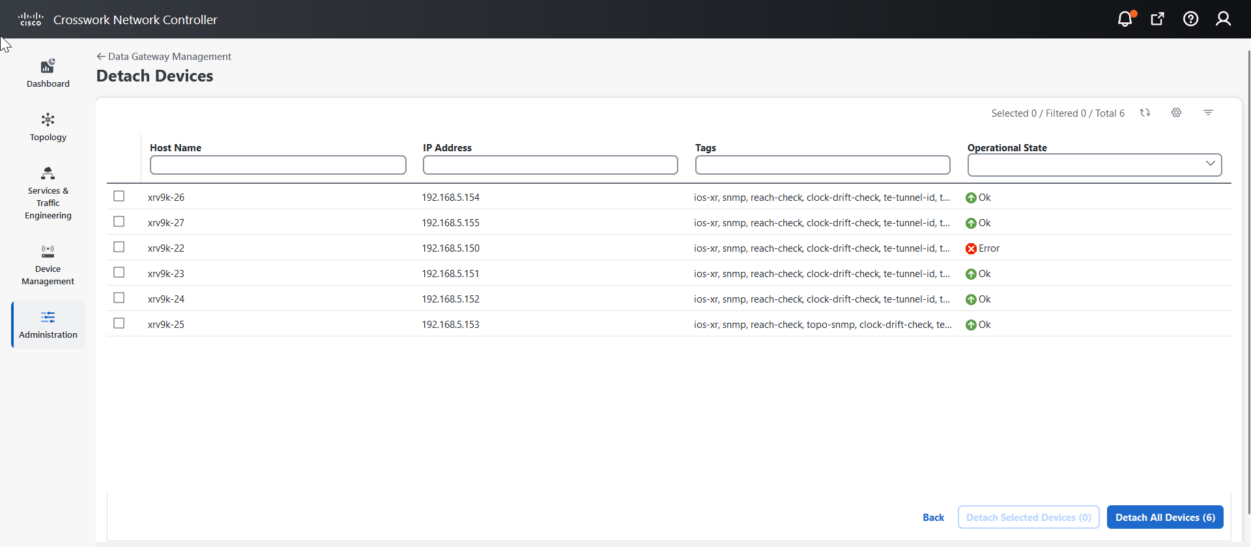The width and height of the screenshot is (1251, 547).
Task: Click the Ok status icon for xrv9k-27
Action: click(x=971, y=223)
